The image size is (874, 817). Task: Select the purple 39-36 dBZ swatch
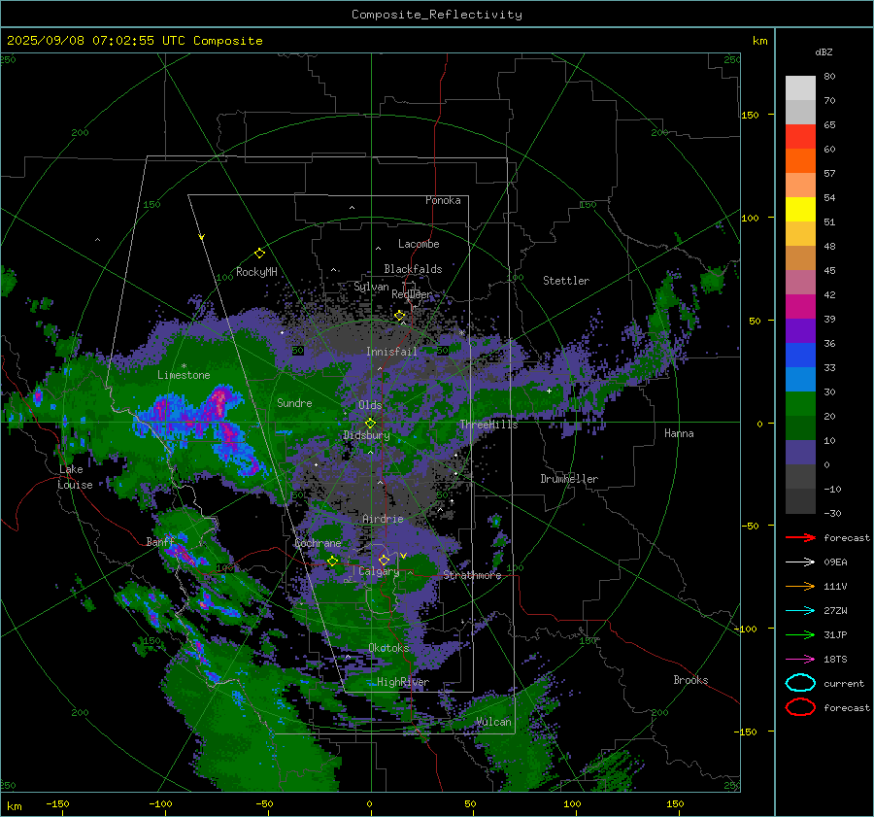click(x=800, y=330)
